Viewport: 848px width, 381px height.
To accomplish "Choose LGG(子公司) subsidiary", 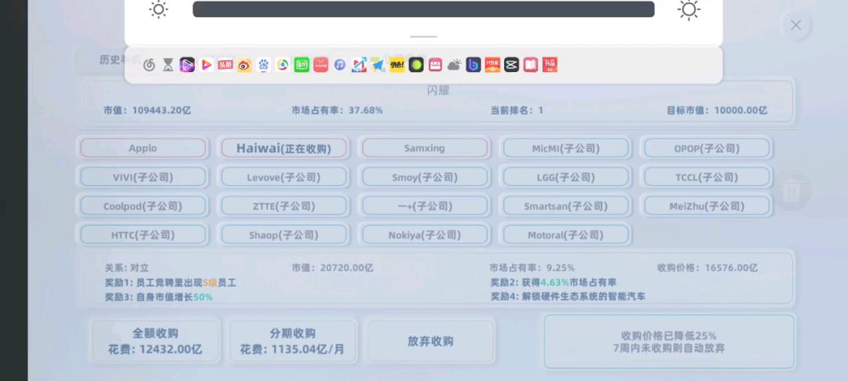I will point(565,177).
